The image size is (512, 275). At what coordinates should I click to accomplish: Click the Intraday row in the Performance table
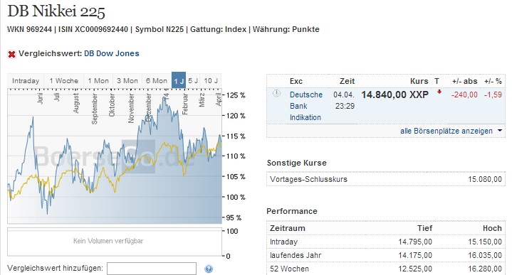coord(386,242)
